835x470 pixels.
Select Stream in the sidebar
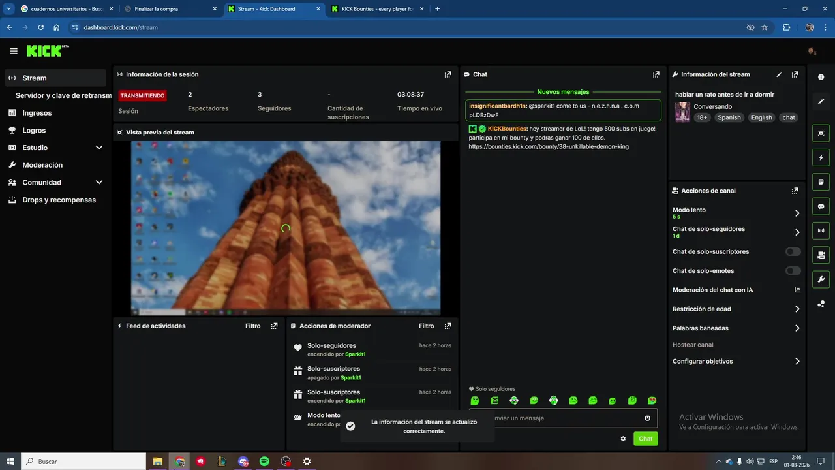[55, 78]
